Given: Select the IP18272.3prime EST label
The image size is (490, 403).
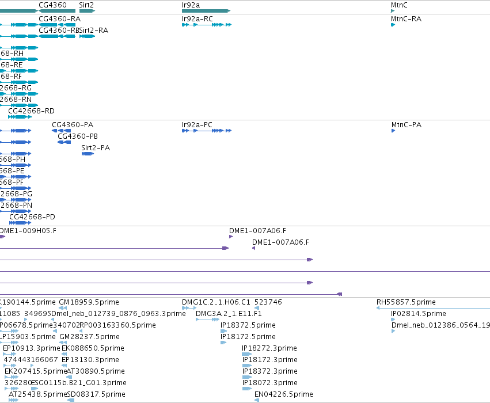Looking at the screenshot, I should 269,349.
